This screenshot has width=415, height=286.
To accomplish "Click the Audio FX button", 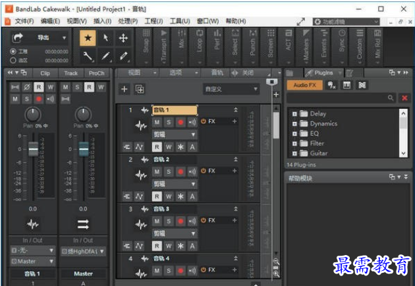I will pyautogui.click(x=304, y=85).
